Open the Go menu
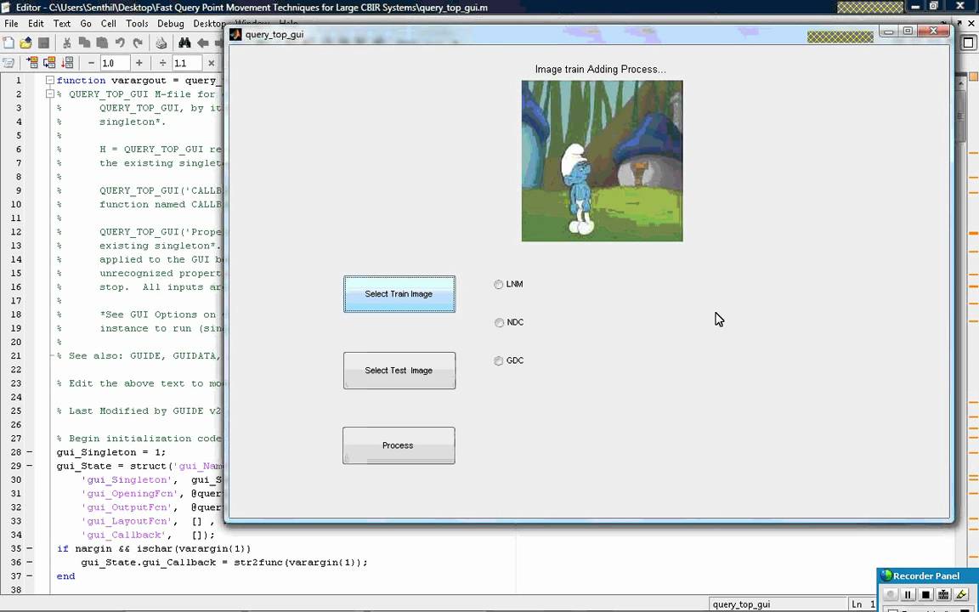Image resolution: width=979 pixels, height=612 pixels. pos(86,23)
